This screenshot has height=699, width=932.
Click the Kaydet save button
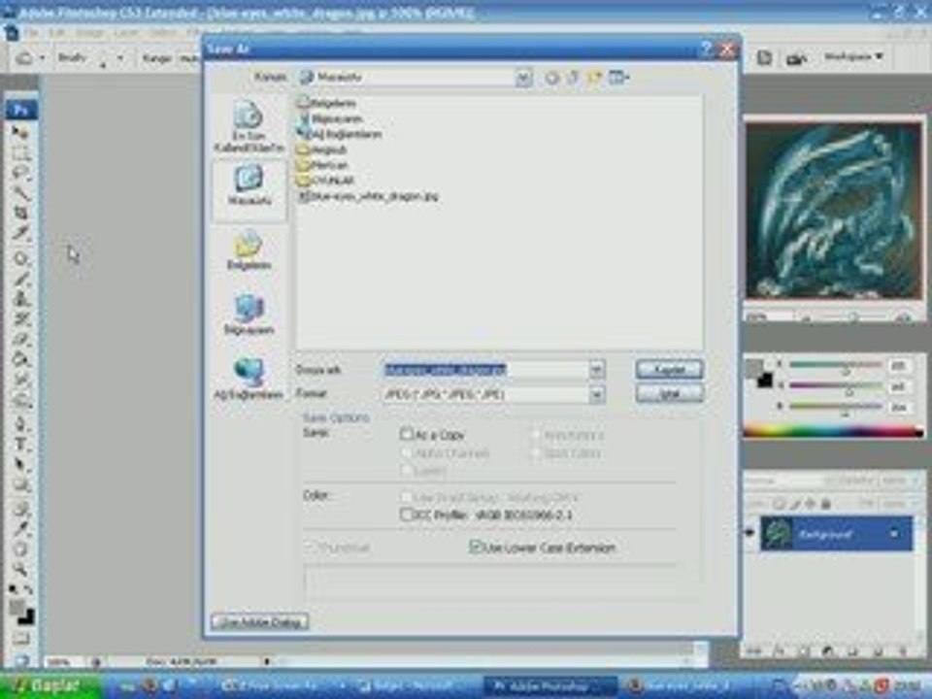coord(669,369)
